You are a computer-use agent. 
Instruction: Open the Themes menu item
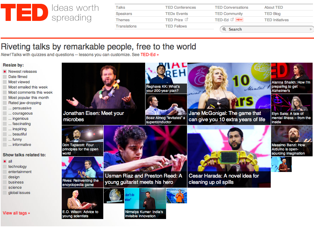[122, 20]
